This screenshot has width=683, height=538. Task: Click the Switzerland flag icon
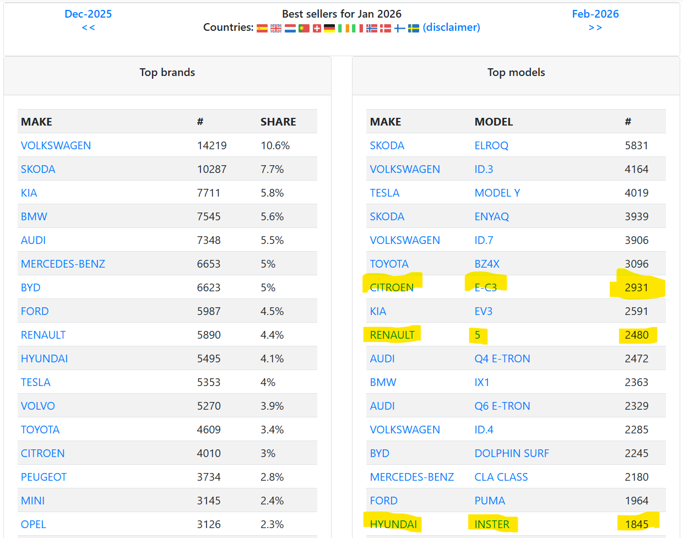(317, 28)
